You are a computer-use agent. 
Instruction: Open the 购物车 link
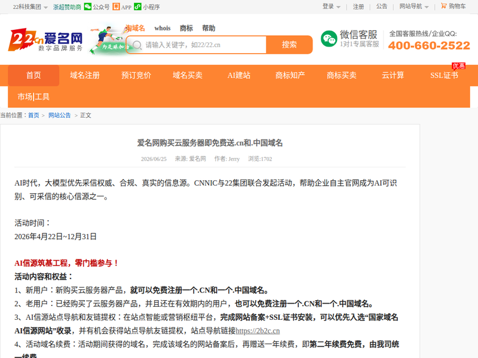457,6
